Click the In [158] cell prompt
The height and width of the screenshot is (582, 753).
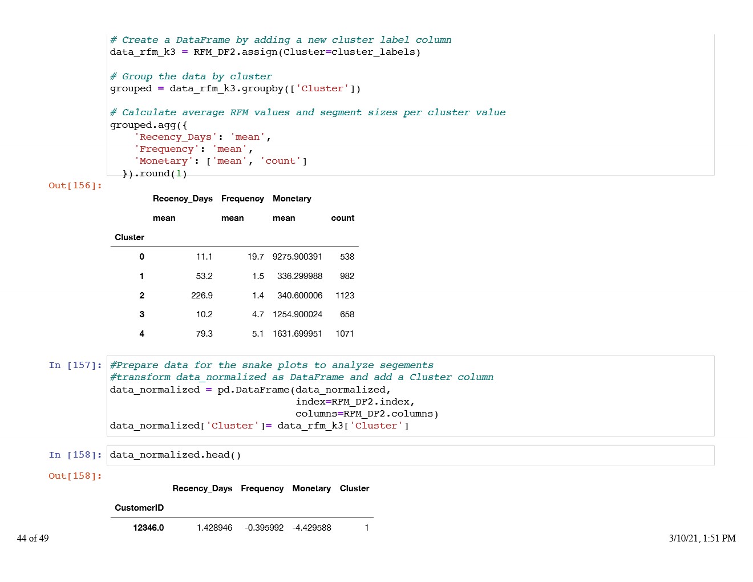[x=75, y=455]
